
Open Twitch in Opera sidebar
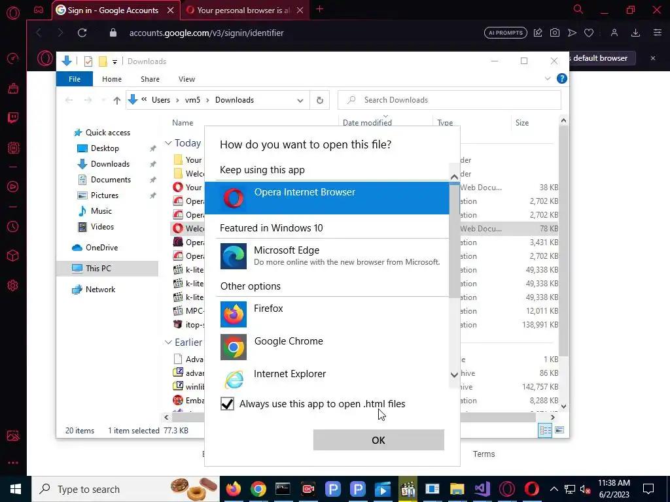(x=13, y=118)
